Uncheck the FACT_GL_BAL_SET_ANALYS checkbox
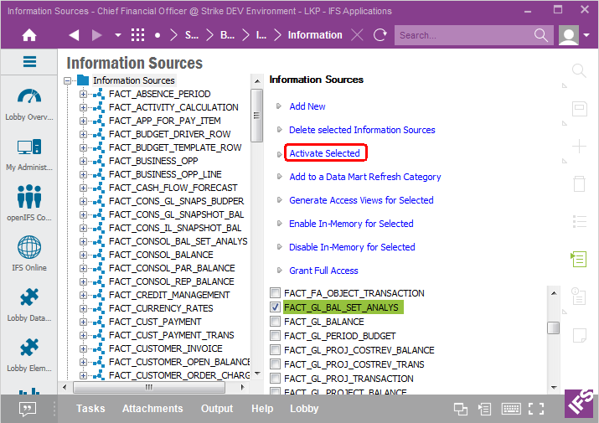599x423 pixels. point(275,307)
